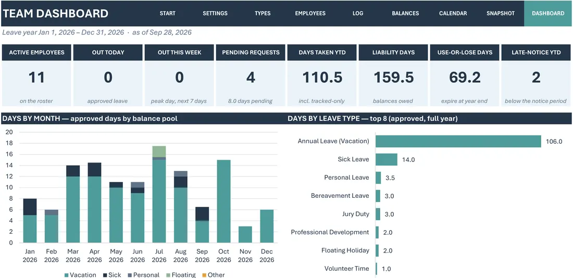573x278 pixels.
Task: Click the 'expire at year end' note
Action: [x=465, y=101]
